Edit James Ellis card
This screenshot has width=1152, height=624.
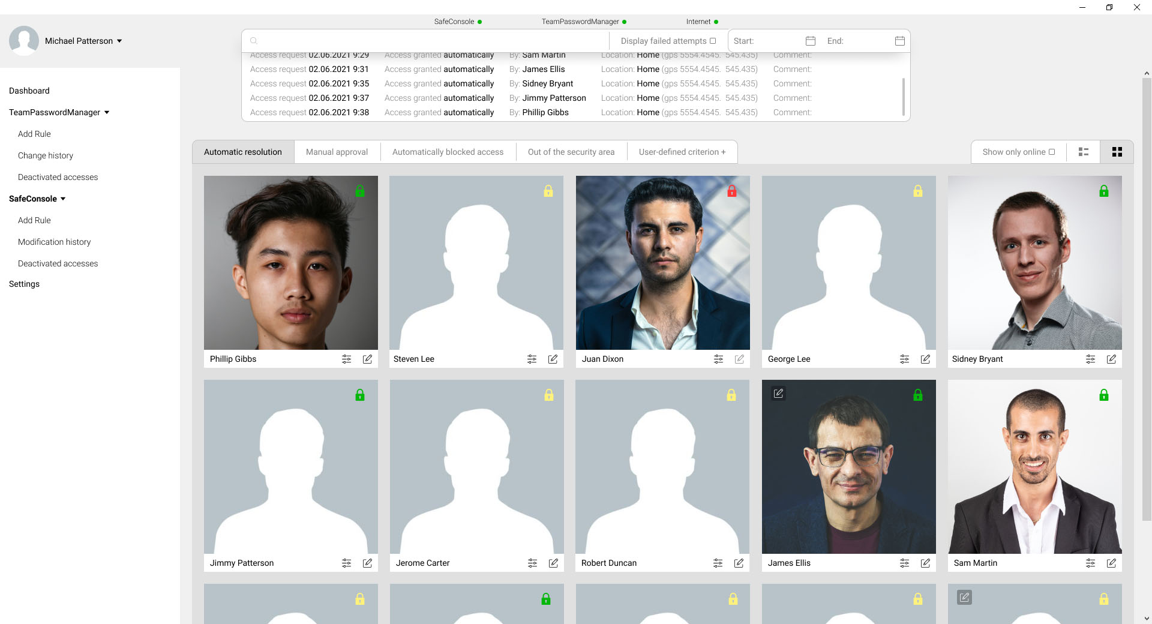[926, 563]
